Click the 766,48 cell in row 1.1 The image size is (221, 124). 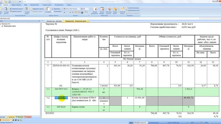(x=140, y=89)
